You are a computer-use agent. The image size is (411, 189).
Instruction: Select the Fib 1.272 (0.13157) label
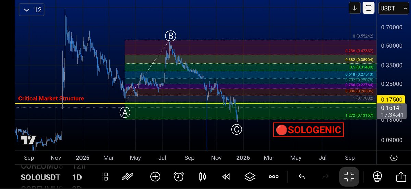coord(359,115)
